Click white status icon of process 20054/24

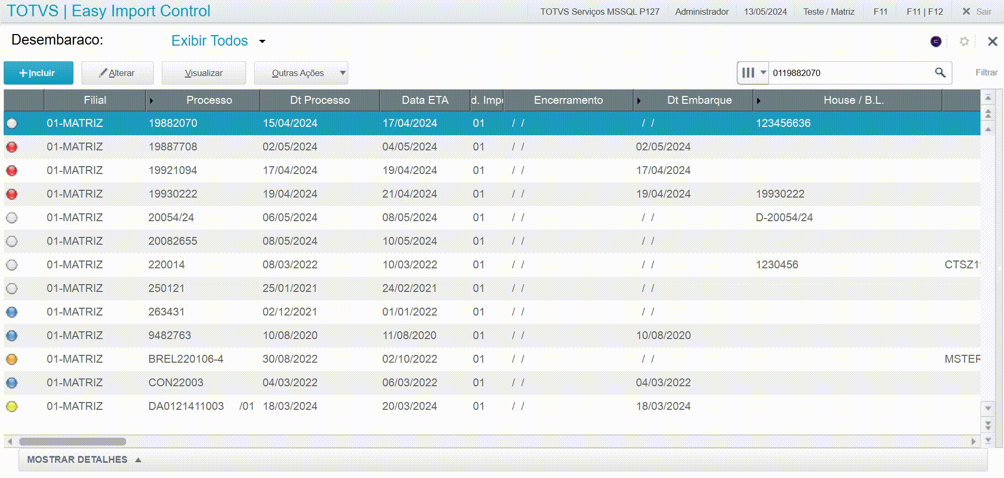click(12, 218)
